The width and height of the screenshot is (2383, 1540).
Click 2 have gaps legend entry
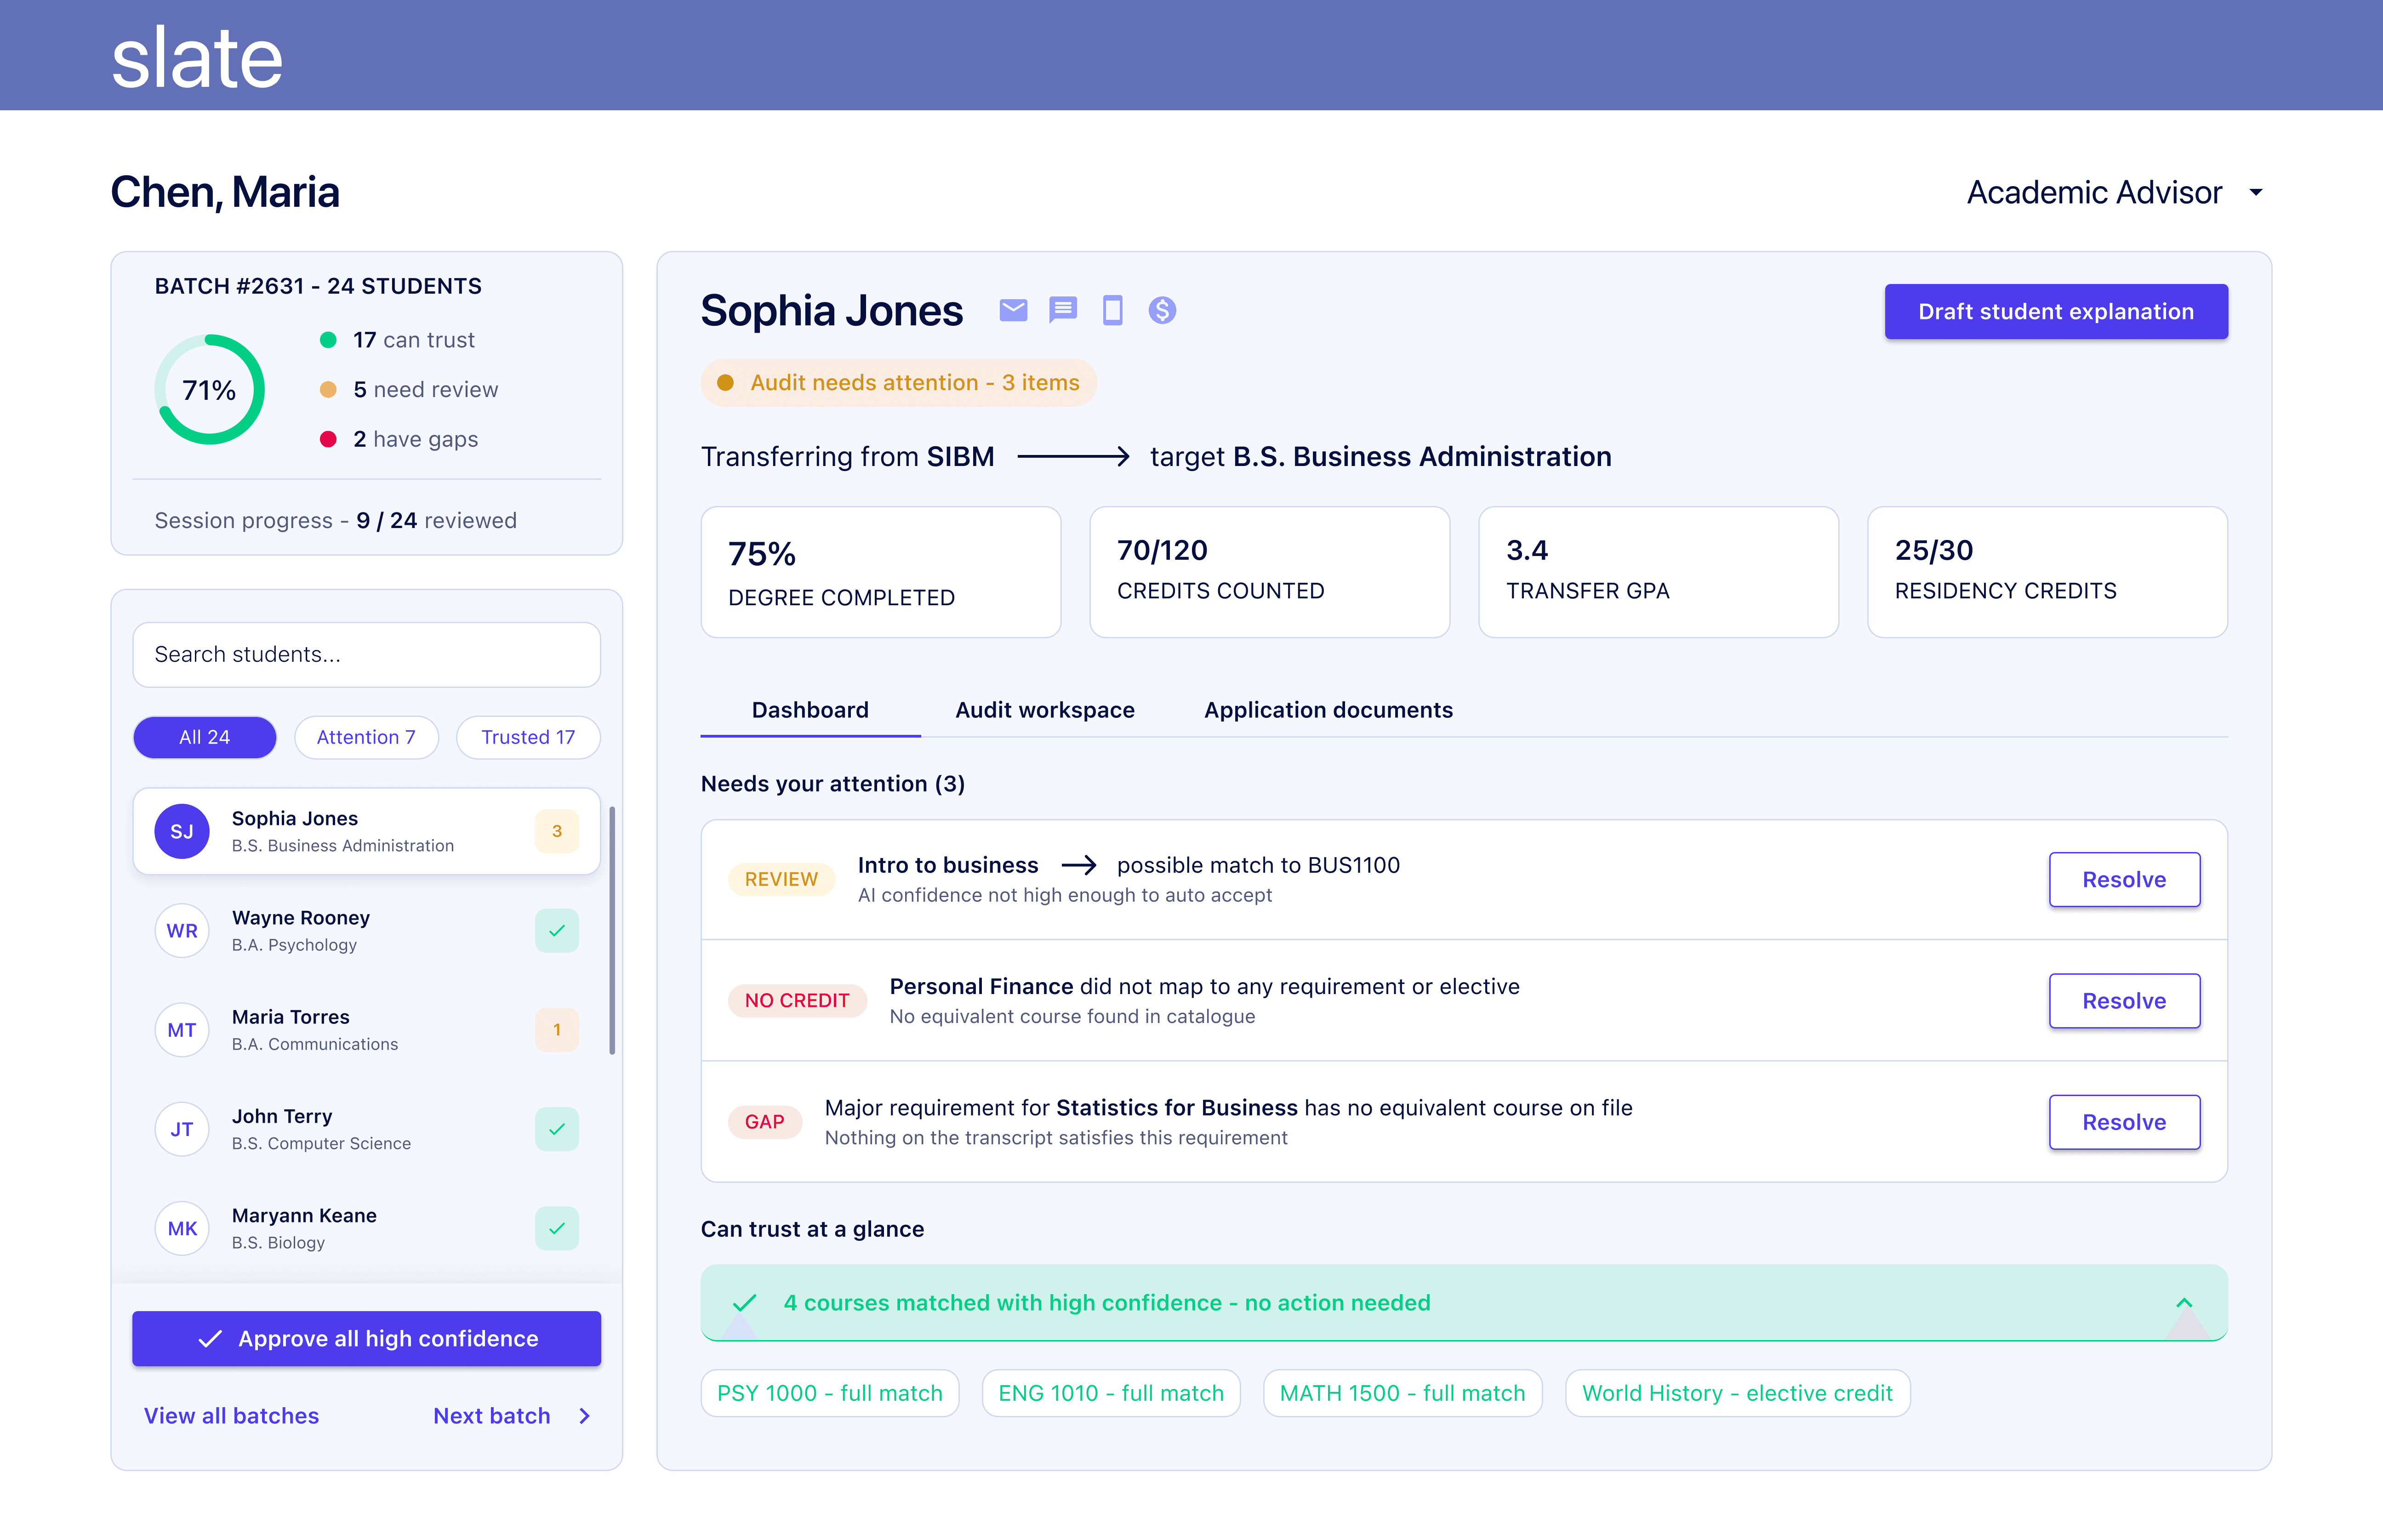399,439
